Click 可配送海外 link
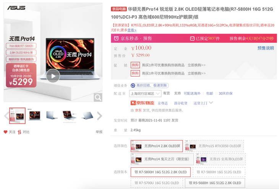Screen dimensions: 279x189 click(192, 93)
